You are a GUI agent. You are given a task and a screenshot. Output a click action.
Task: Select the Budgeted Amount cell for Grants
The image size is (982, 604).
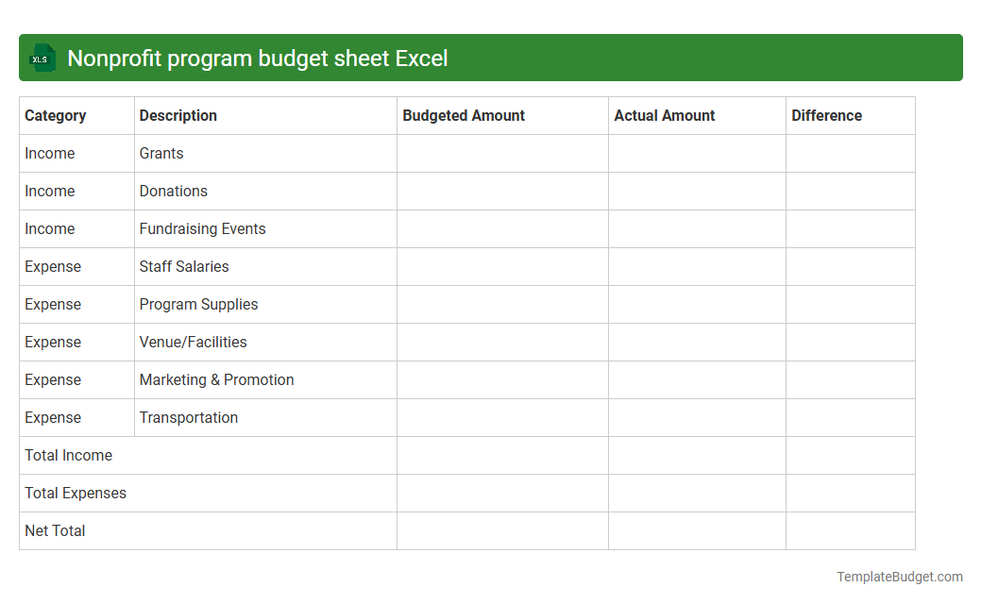click(502, 153)
